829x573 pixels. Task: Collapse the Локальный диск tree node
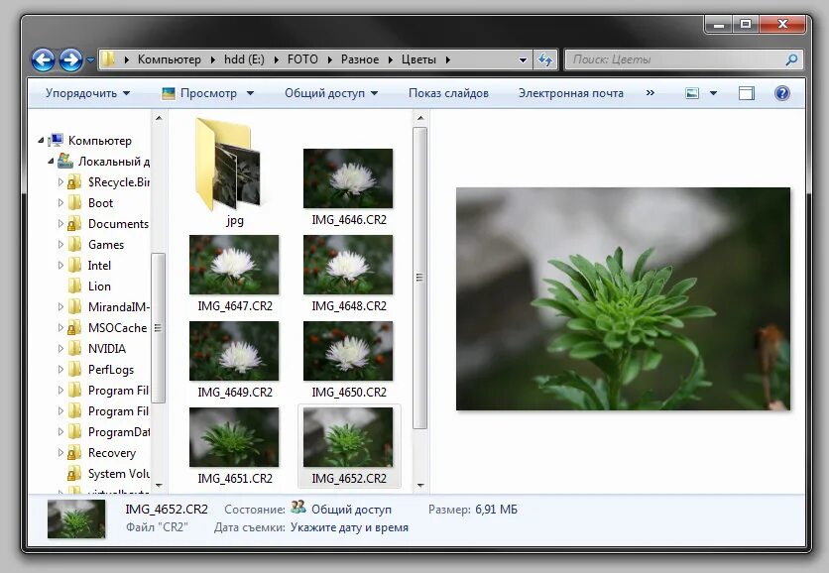pos(51,161)
